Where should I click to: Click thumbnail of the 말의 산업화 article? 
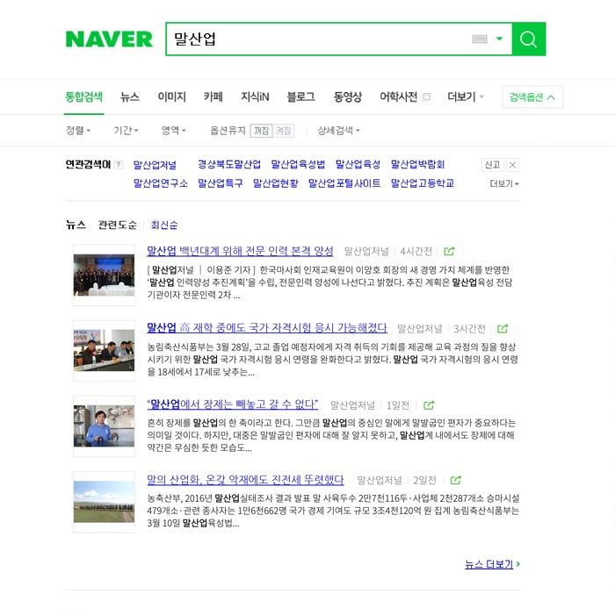(x=104, y=502)
